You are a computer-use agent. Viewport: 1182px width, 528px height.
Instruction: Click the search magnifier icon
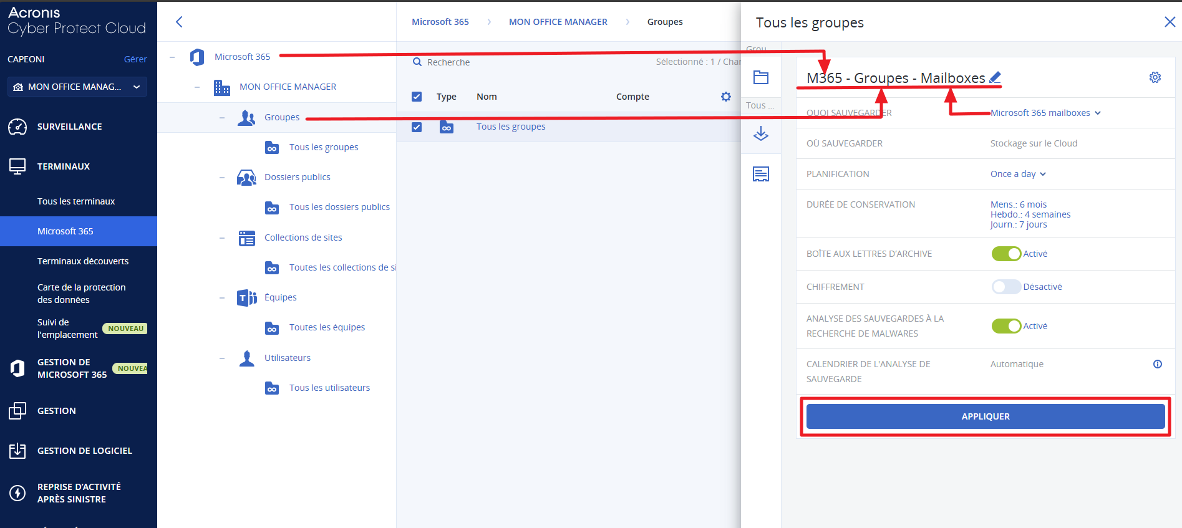coord(417,62)
